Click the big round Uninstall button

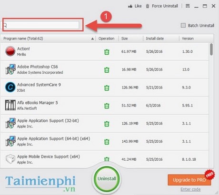[x=107, y=179]
